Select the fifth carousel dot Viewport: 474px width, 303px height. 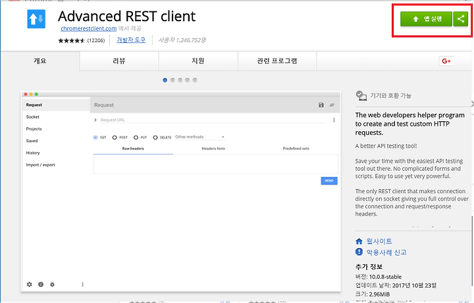(195, 80)
